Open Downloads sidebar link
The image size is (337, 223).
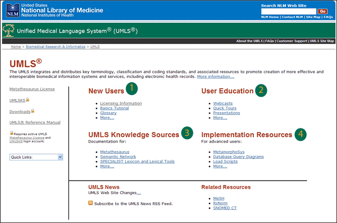[x=20, y=112]
